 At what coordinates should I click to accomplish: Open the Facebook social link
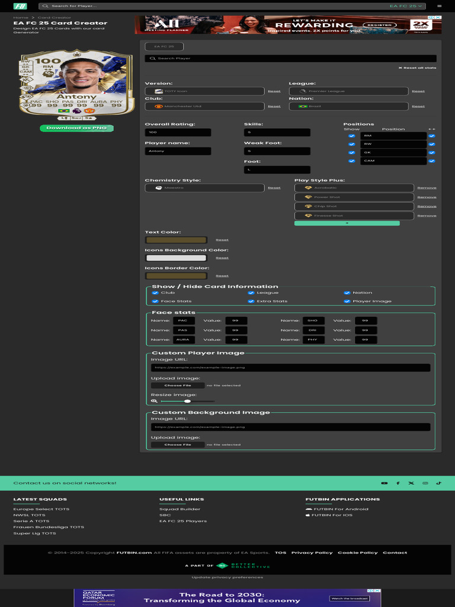398,483
